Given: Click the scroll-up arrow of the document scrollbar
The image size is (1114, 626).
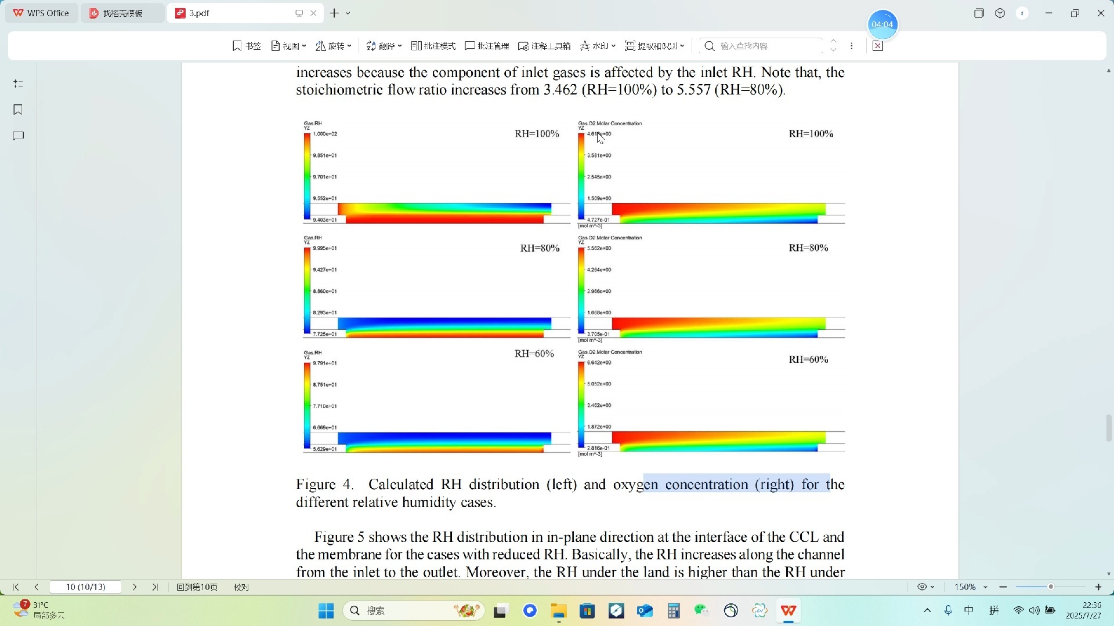Looking at the screenshot, I should click(x=1109, y=71).
